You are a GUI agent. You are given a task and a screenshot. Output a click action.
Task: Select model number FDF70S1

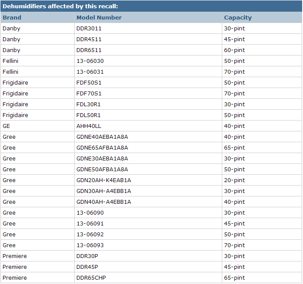tap(89, 94)
